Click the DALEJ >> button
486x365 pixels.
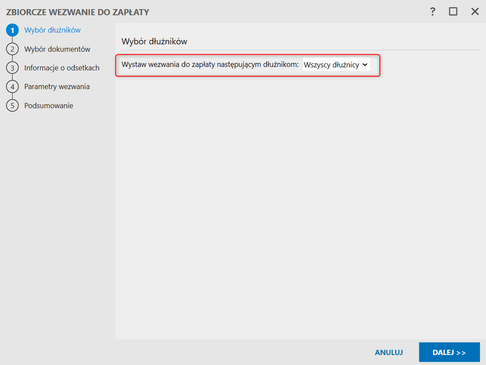click(x=449, y=352)
